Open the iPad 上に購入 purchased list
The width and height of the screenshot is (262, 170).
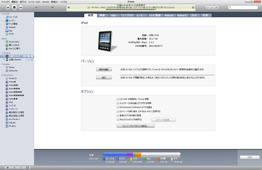(x=15, y=49)
